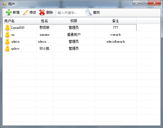Maximize the 用户 window
This screenshot has height=128, width=163.
click(144, 3)
